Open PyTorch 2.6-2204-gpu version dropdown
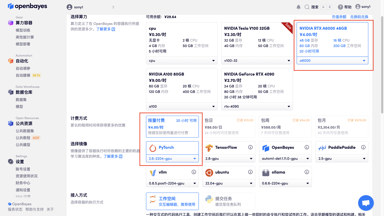384x216 pixels. [x=172, y=159]
